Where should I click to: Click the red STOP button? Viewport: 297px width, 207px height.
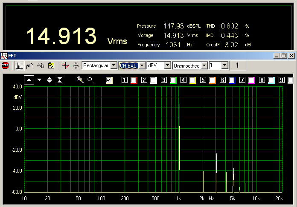5,65
